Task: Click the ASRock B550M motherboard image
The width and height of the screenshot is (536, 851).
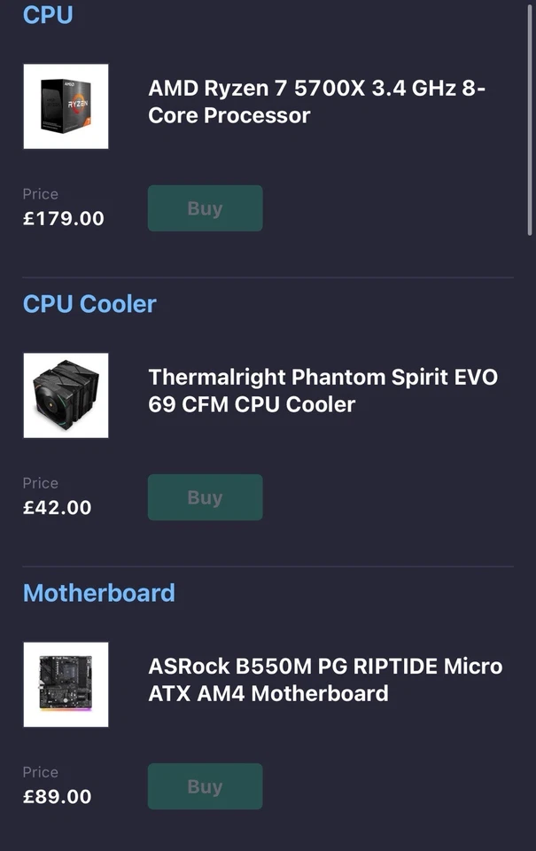Action: tap(65, 684)
